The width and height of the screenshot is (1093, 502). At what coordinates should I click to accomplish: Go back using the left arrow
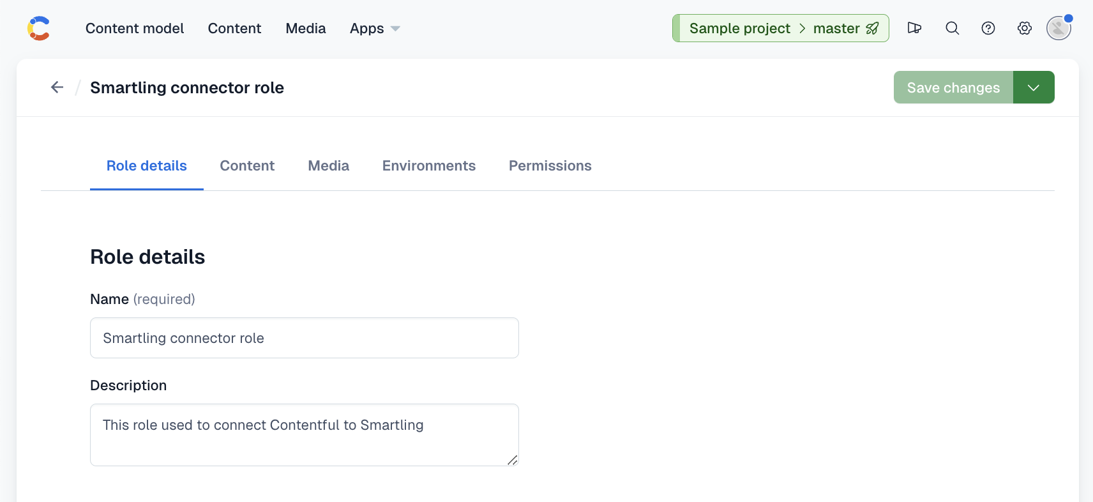(x=57, y=87)
